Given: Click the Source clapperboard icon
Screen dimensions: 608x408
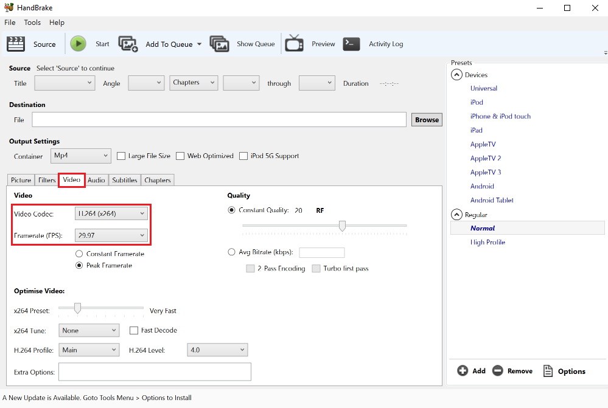Looking at the screenshot, I should pyautogui.click(x=16, y=44).
